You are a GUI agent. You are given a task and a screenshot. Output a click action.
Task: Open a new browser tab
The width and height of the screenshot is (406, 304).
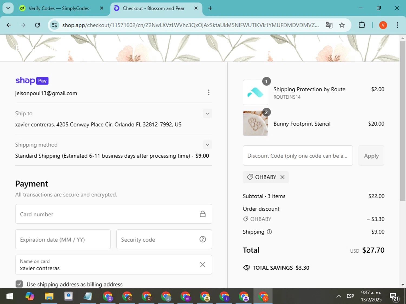click(x=210, y=8)
